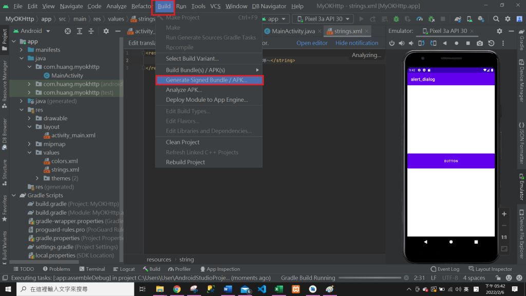Open Visual Studio Code from taskbar
The width and height of the screenshot is (526, 296).
tap(262, 289)
